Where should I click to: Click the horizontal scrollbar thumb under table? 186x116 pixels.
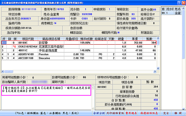click(9, 71)
